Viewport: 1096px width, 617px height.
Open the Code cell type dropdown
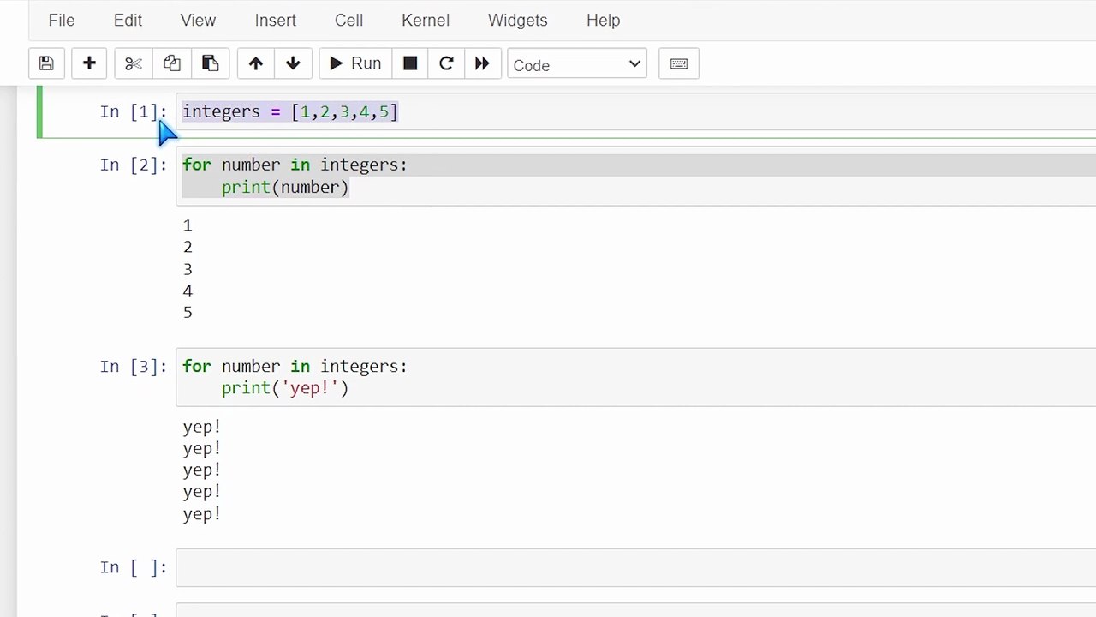click(577, 64)
